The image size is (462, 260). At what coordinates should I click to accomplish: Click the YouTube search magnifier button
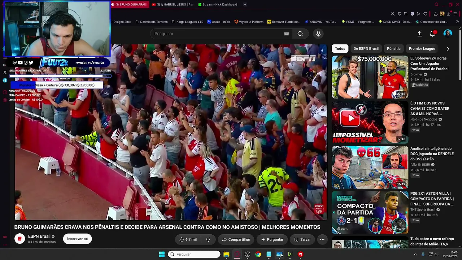pyautogui.click(x=300, y=34)
